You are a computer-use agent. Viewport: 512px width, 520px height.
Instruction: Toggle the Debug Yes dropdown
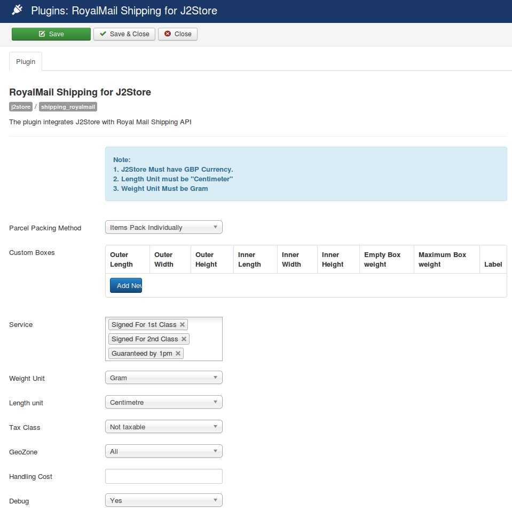pyautogui.click(x=163, y=501)
